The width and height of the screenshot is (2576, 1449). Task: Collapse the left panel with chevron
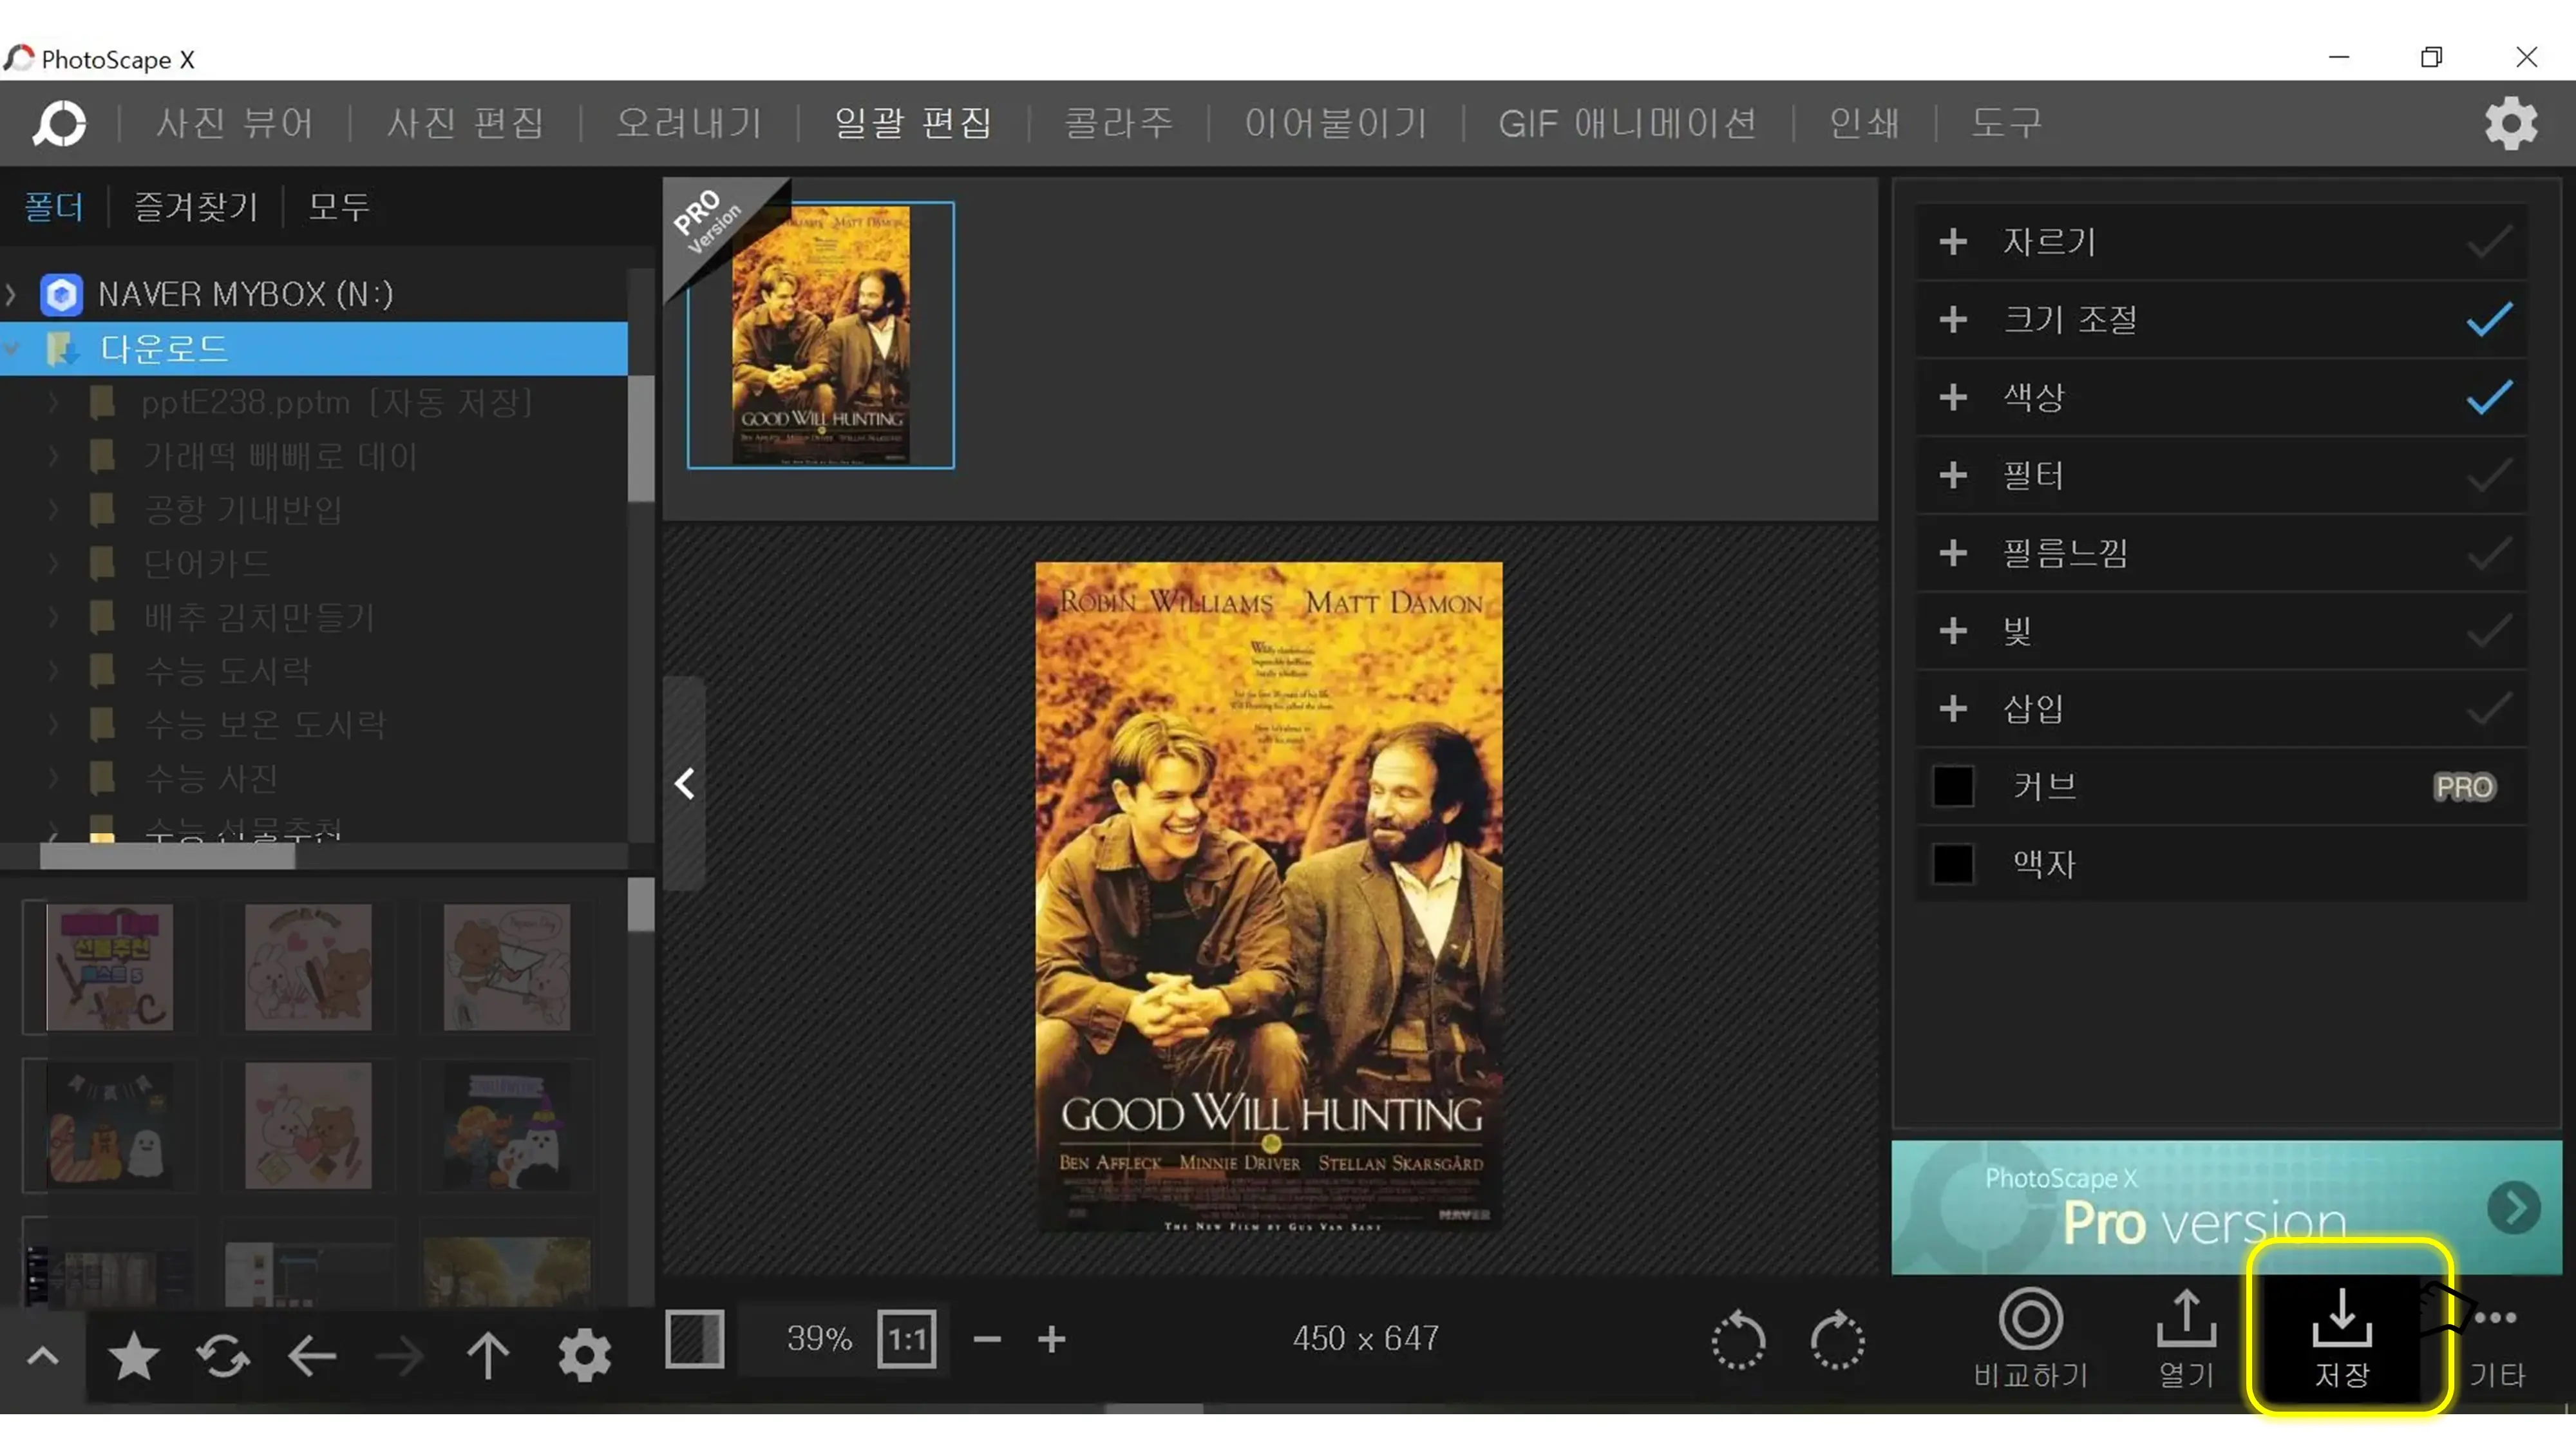[685, 784]
